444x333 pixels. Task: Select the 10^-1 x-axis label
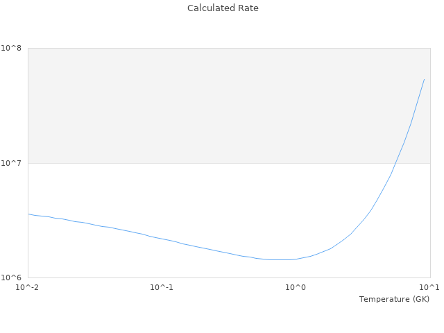click(x=162, y=287)
